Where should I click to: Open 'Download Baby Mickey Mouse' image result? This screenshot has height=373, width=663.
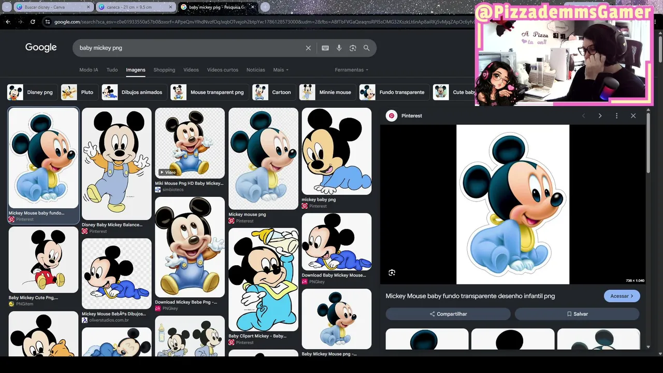[x=337, y=242]
